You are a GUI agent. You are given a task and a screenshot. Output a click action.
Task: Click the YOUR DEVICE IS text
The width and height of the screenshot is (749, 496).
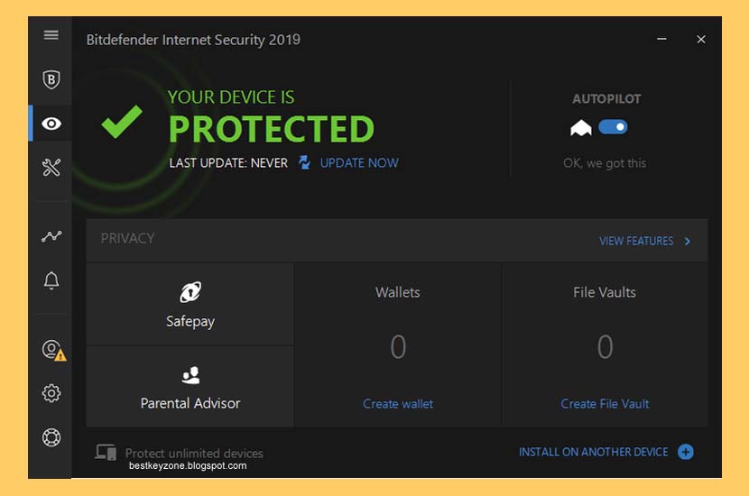click(x=231, y=97)
